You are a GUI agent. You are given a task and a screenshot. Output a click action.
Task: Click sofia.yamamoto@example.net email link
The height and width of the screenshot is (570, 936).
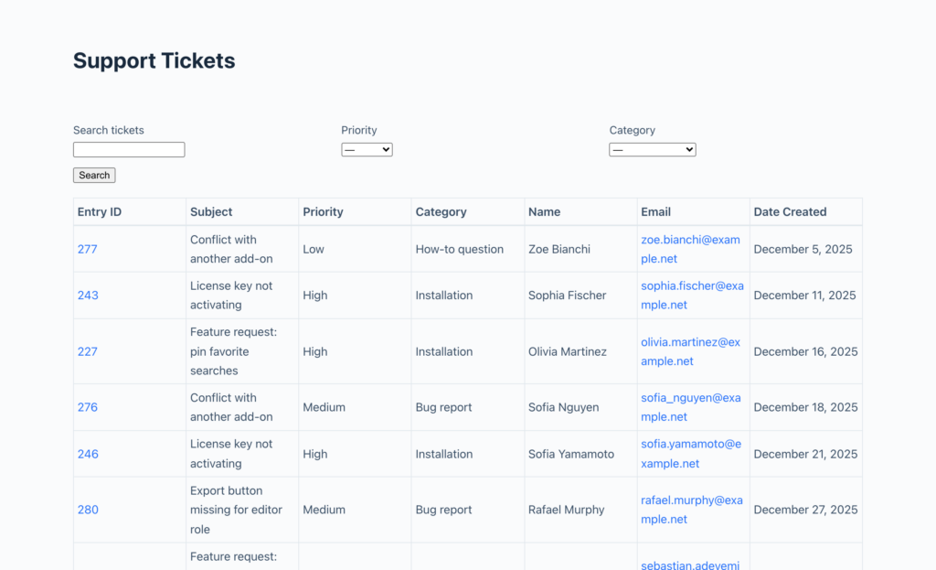(x=691, y=454)
